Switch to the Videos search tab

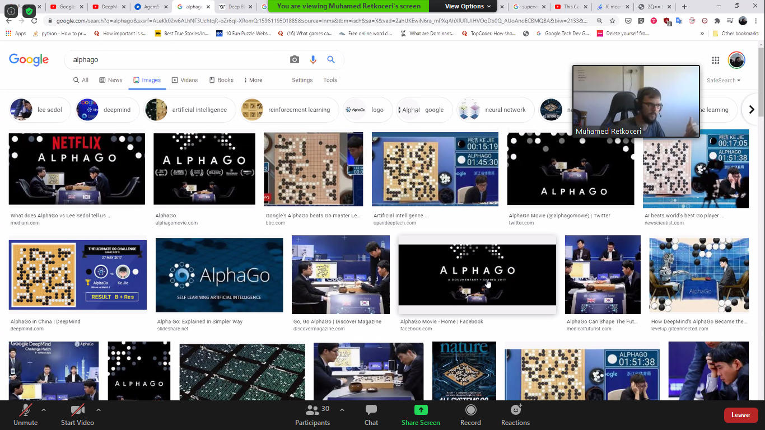pyautogui.click(x=185, y=80)
